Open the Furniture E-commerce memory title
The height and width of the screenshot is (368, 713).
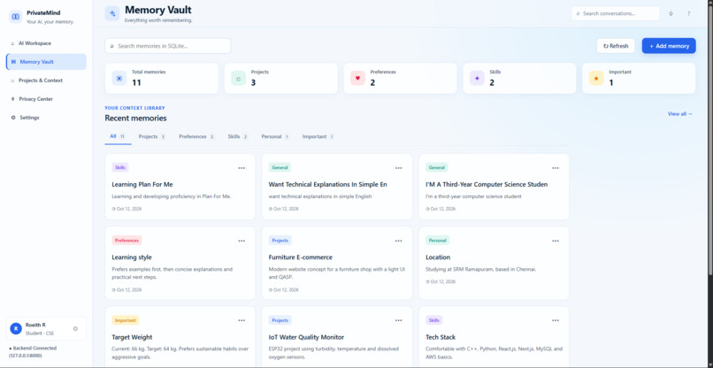click(301, 257)
